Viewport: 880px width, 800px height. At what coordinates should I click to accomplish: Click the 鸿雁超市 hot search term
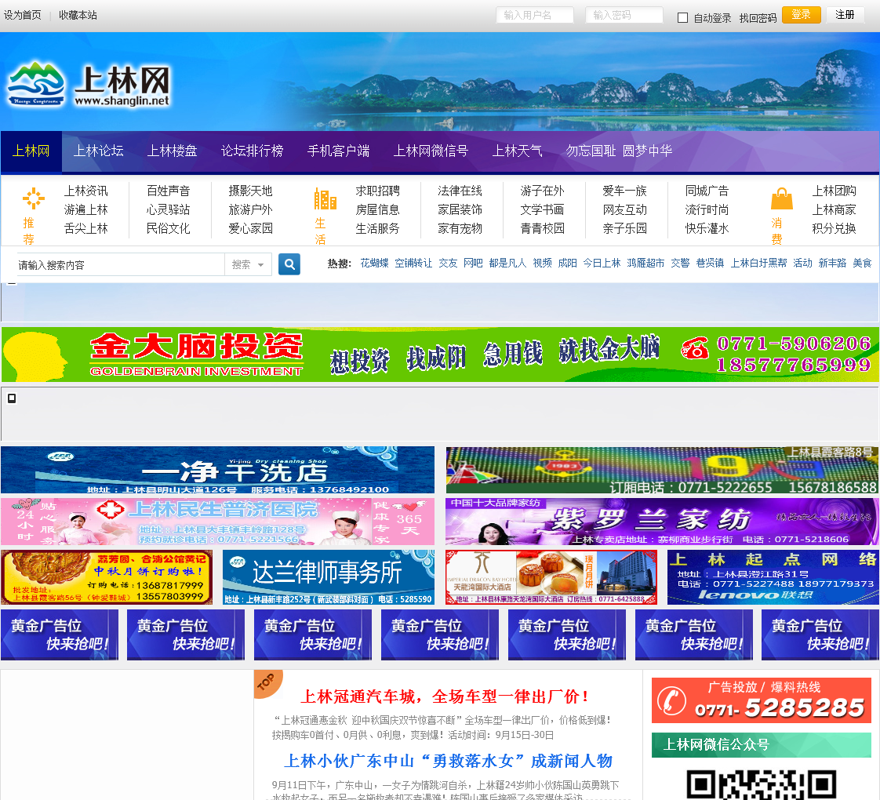point(645,263)
